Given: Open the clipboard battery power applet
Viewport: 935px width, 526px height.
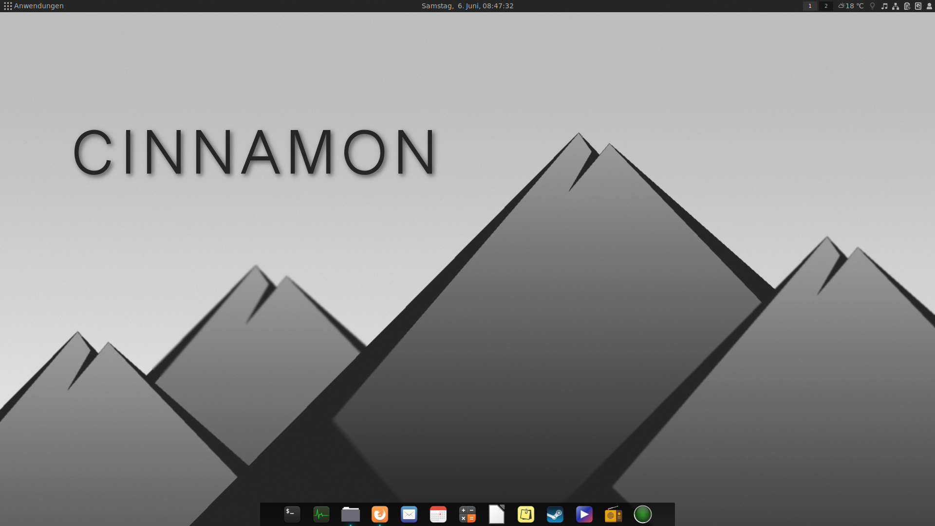Looking at the screenshot, I should [907, 6].
